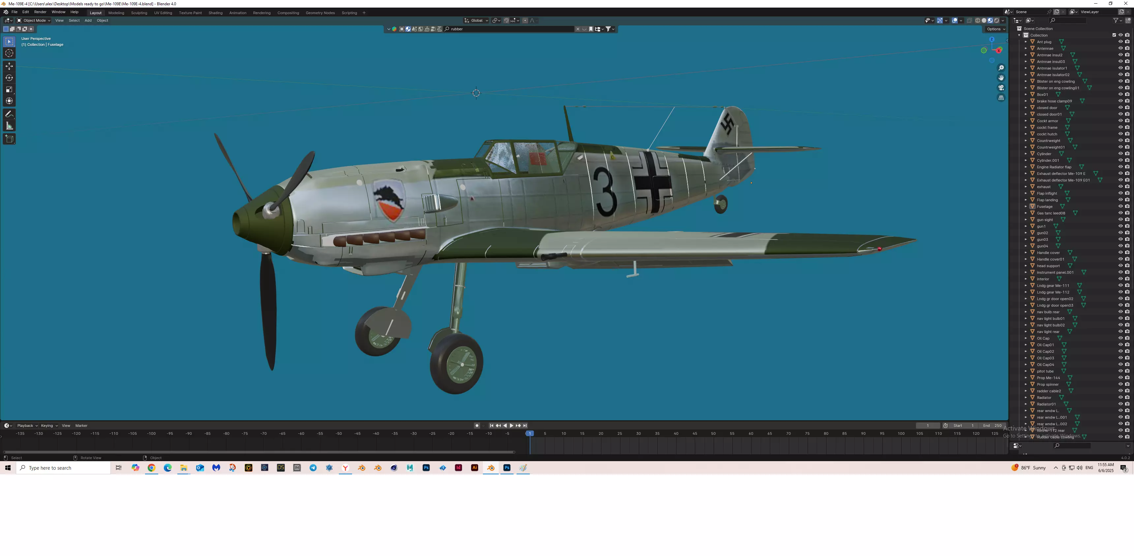
Task: Toggle auto keying record button
Action: [x=477, y=426]
